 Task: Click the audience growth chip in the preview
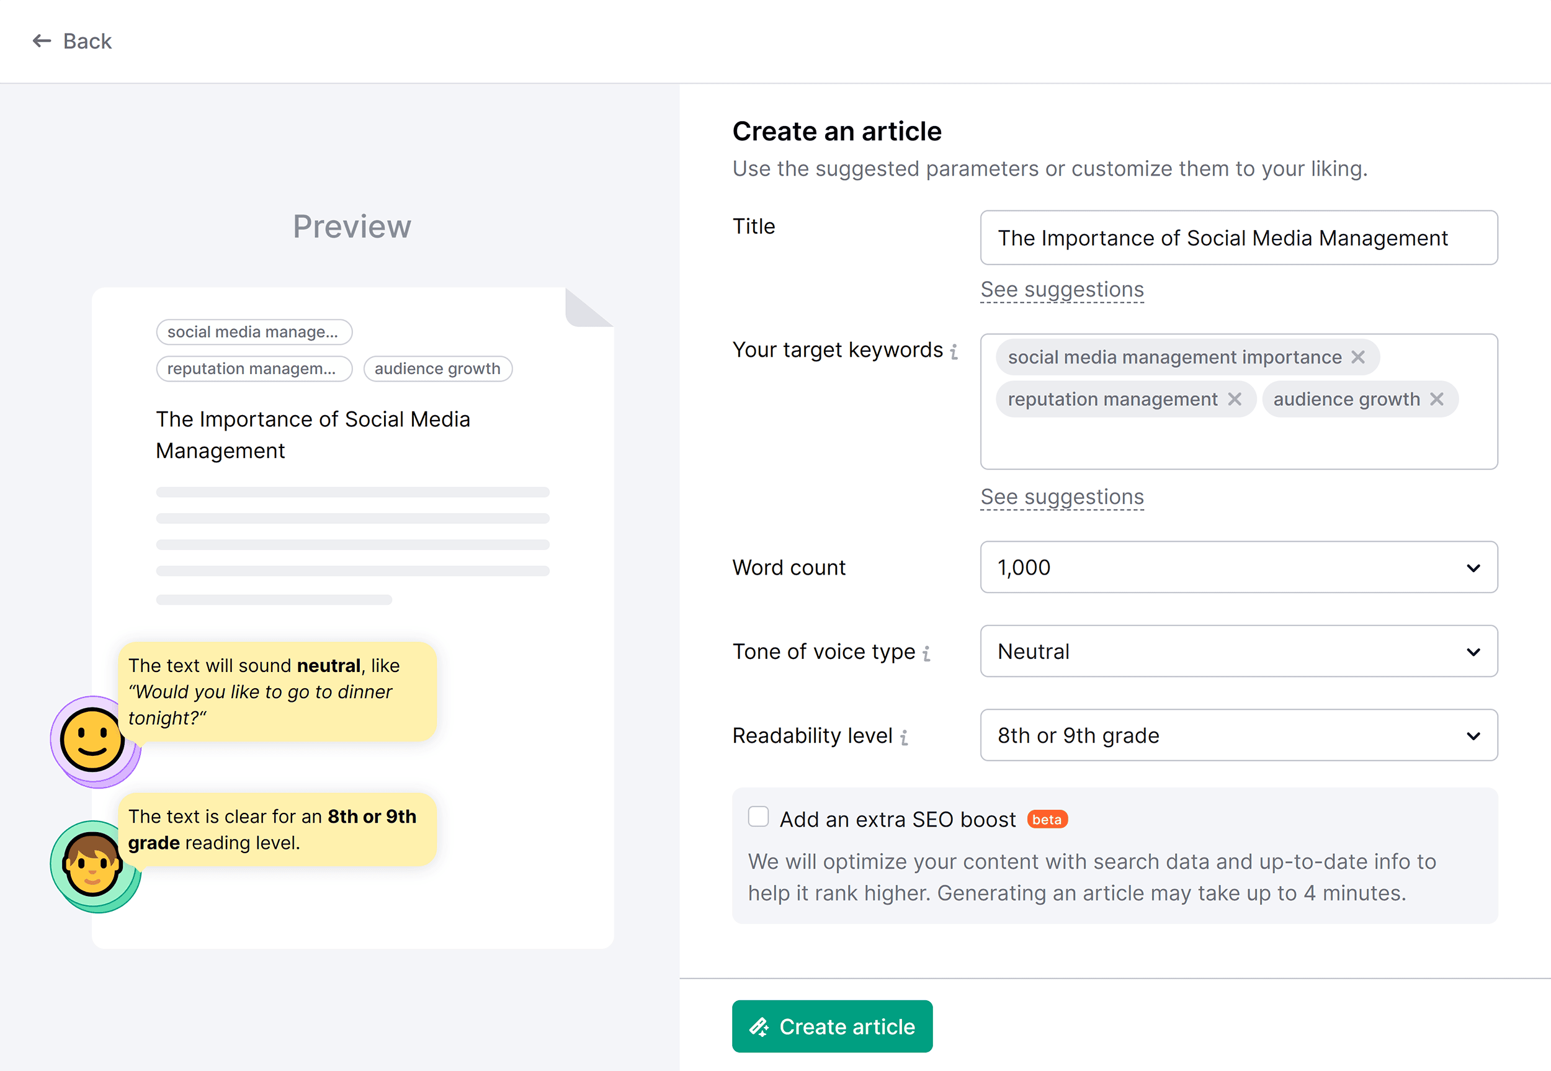[x=437, y=369]
